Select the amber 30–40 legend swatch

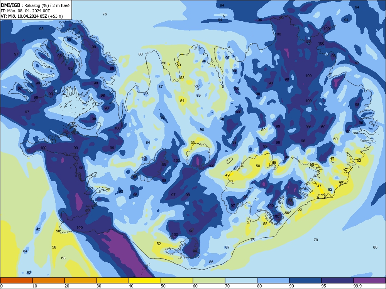pyautogui.click(x=113, y=281)
